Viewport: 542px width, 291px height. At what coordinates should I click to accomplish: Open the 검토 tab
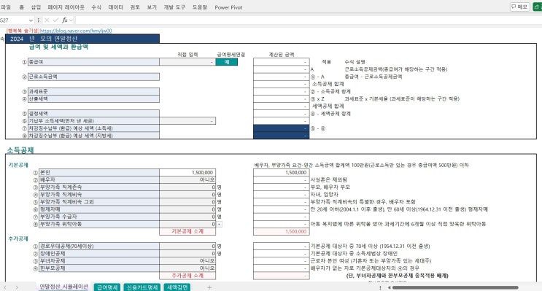tap(135, 7)
